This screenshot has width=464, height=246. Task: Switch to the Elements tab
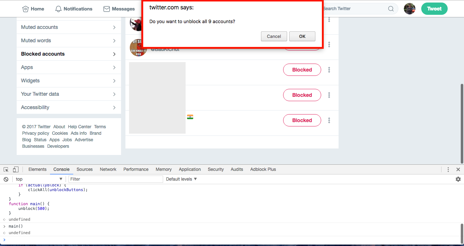(37, 169)
